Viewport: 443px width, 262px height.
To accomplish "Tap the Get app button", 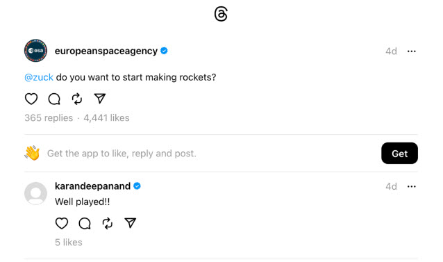I will click(x=399, y=153).
